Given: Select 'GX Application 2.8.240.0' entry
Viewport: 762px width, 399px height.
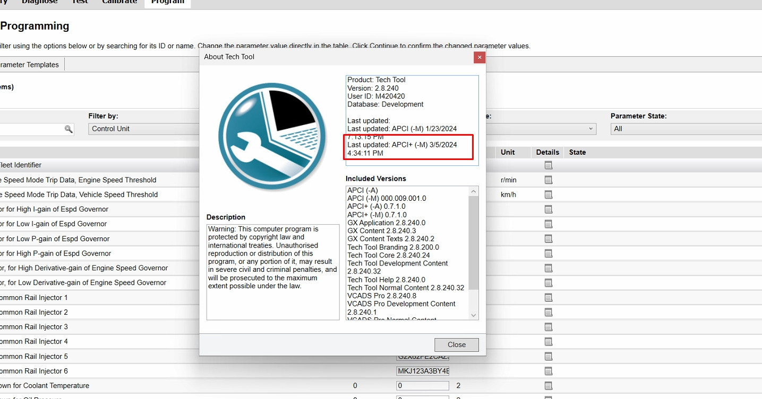Looking at the screenshot, I should tap(386, 223).
